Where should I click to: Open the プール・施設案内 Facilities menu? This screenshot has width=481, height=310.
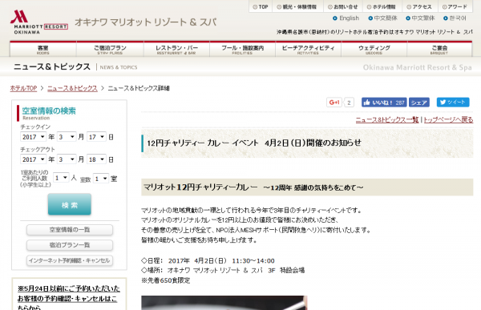242,50
